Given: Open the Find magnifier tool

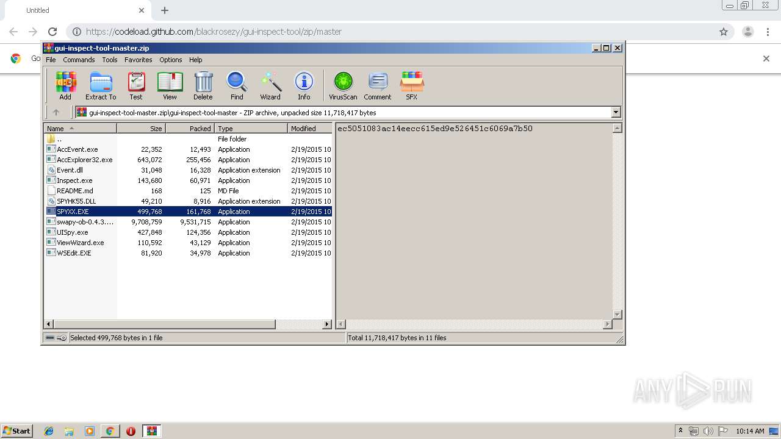Looking at the screenshot, I should coord(237,85).
